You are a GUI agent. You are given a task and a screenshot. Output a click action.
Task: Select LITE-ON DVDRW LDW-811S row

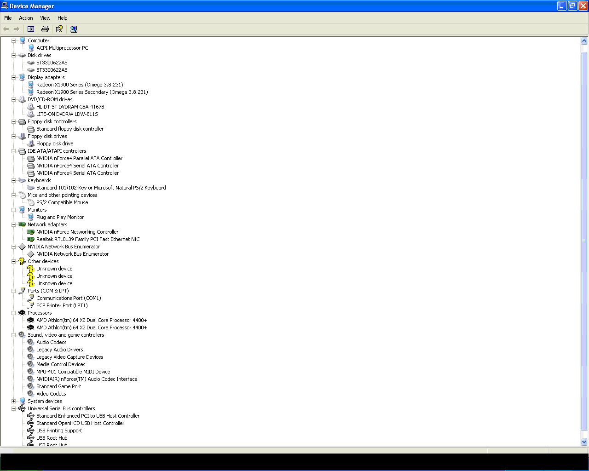pyautogui.click(x=67, y=114)
